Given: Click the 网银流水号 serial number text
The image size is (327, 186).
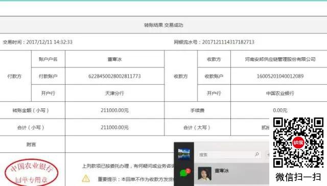Looking at the screenshot, I should pyautogui.click(x=214, y=42).
